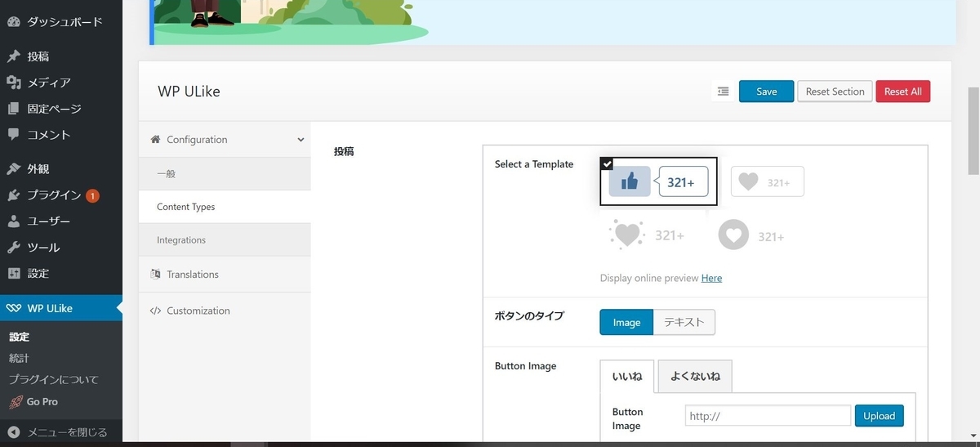Collapse the Configuration section chevron
Screen dimensions: 980x447
click(x=301, y=140)
